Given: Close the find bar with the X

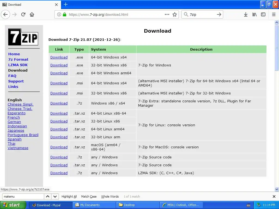Looking at the screenshot, I should pyautogui.click(x=274, y=196).
